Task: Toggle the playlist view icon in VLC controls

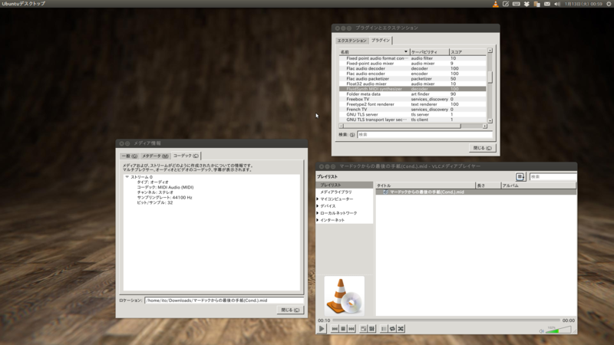Action: pos(384,329)
